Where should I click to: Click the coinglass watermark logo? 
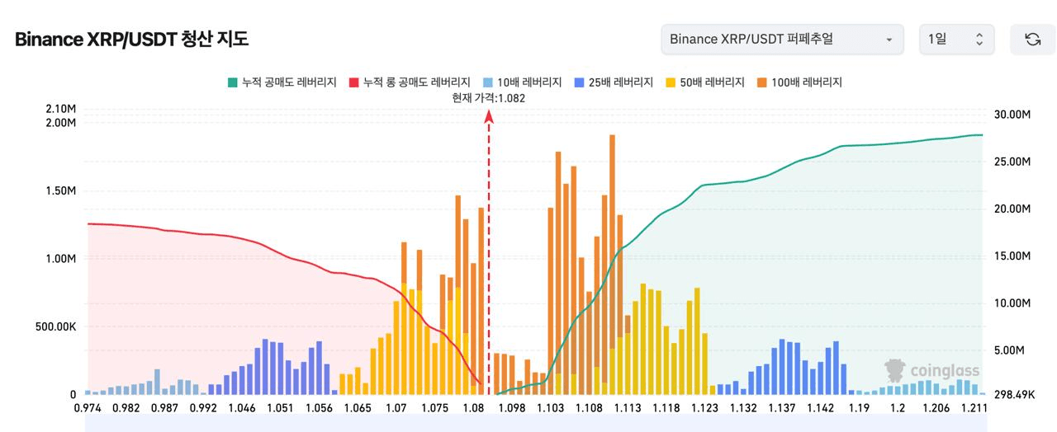tap(931, 370)
